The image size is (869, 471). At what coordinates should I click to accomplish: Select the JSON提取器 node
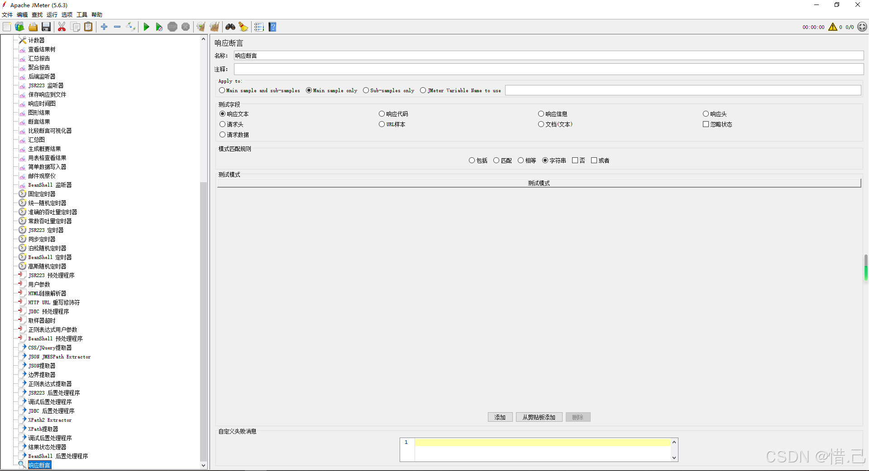coord(42,366)
